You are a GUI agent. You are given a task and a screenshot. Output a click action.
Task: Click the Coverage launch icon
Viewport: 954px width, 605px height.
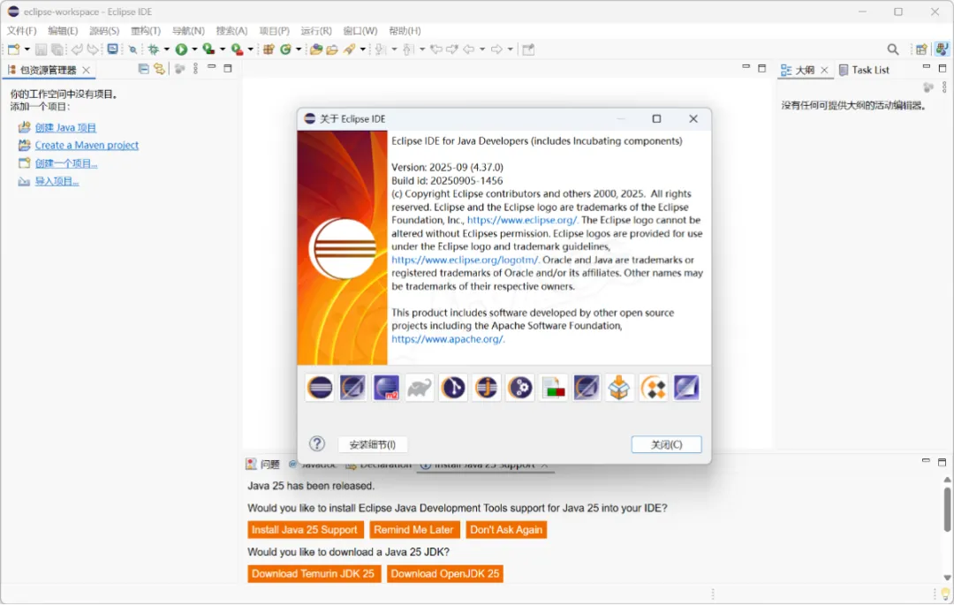point(208,49)
